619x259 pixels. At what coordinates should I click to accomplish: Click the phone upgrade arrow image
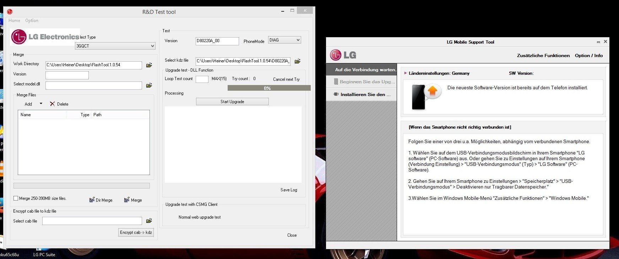[426, 97]
